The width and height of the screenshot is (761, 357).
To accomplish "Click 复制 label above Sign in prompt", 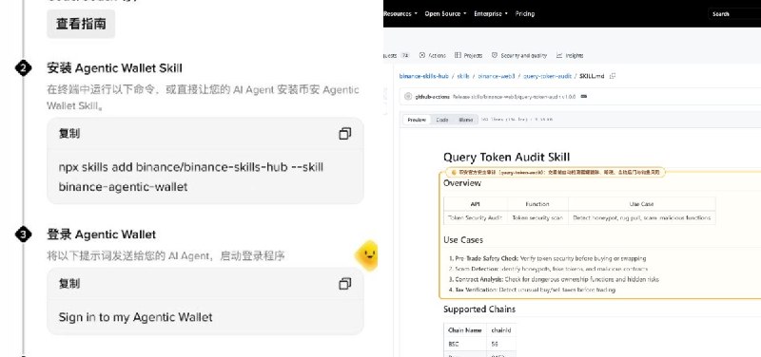I will [69, 284].
